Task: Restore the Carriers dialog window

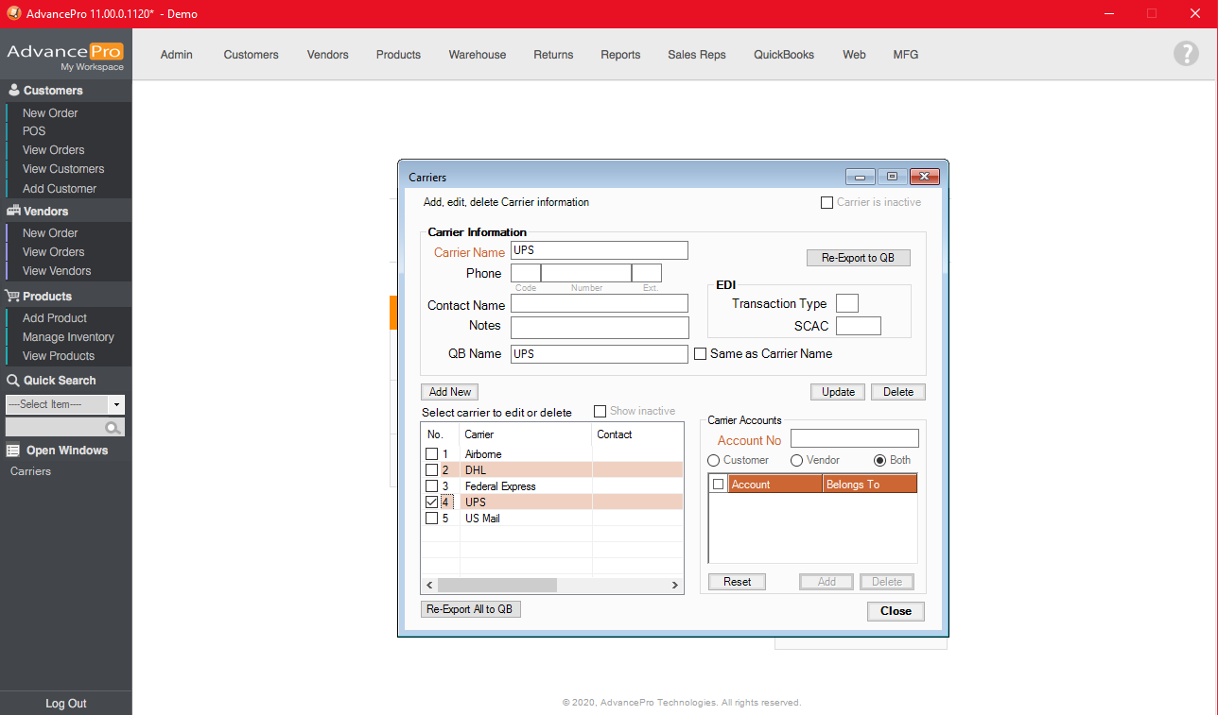Action: click(892, 177)
